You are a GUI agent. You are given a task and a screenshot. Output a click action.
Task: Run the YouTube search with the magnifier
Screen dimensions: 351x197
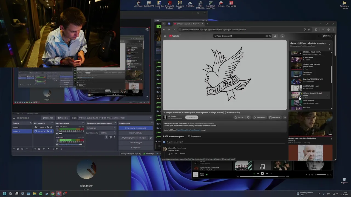(275, 36)
